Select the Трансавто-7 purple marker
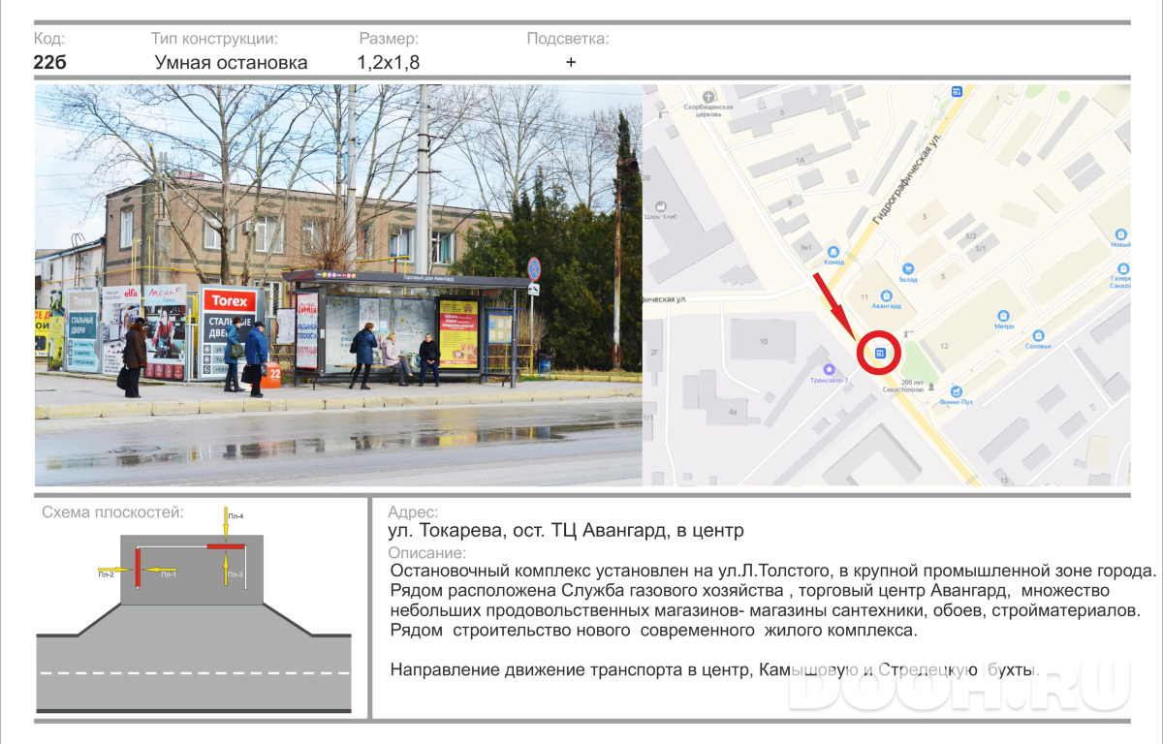This screenshot has width=1163, height=744. tap(829, 369)
